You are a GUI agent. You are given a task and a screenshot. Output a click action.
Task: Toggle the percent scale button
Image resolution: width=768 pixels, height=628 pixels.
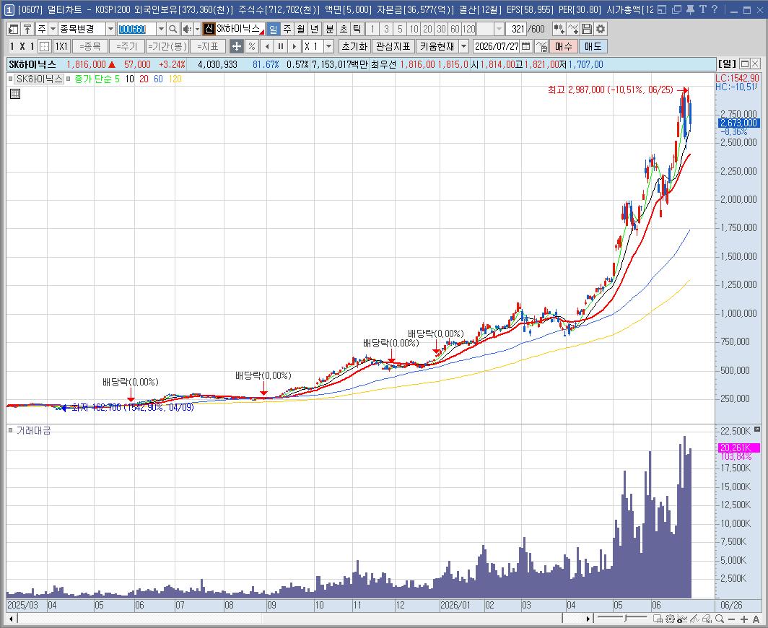pyautogui.click(x=251, y=46)
